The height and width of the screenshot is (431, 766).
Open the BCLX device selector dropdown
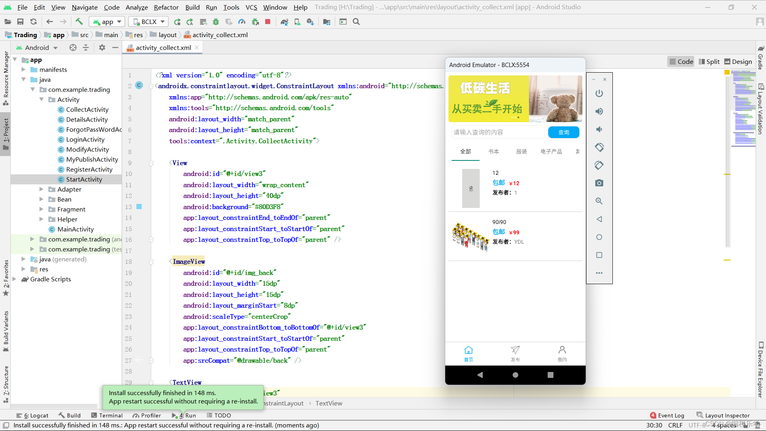click(149, 22)
